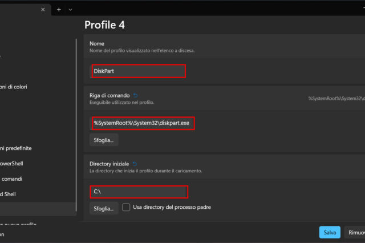Click the command line field with diskpart.exe

pos(143,123)
